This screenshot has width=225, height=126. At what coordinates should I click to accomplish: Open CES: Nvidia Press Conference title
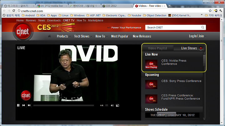click(x=174, y=62)
